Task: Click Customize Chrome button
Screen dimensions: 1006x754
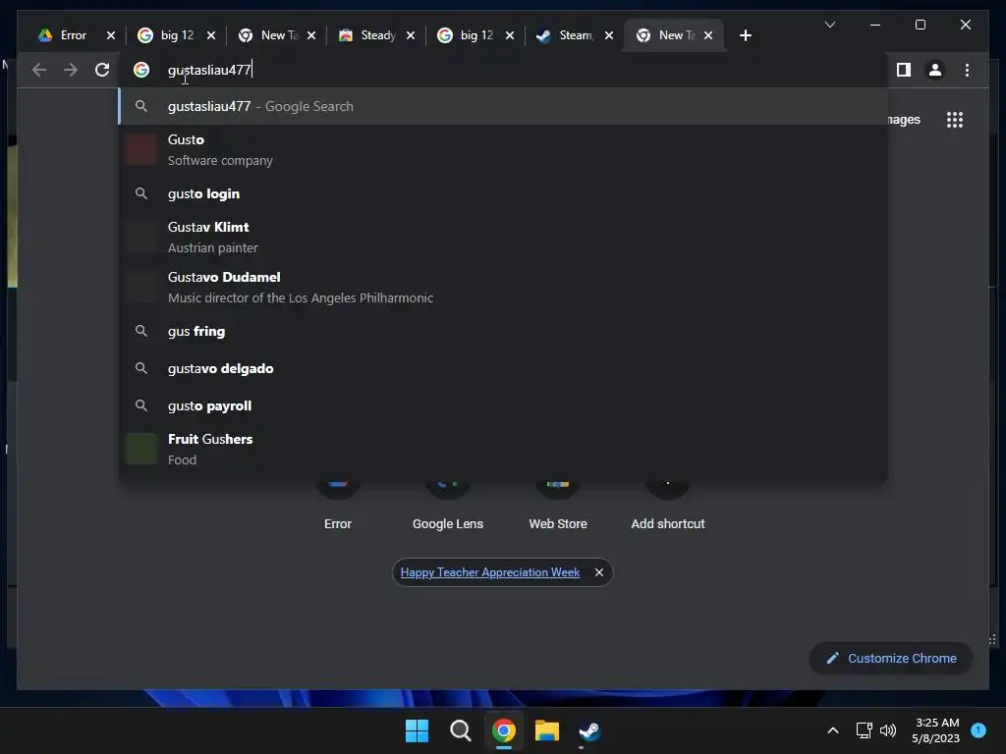Action: click(x=891, y=659)
